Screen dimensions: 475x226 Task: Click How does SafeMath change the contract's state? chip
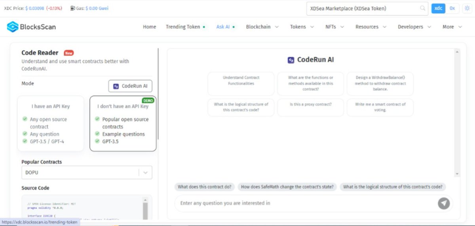click(287, 187)
